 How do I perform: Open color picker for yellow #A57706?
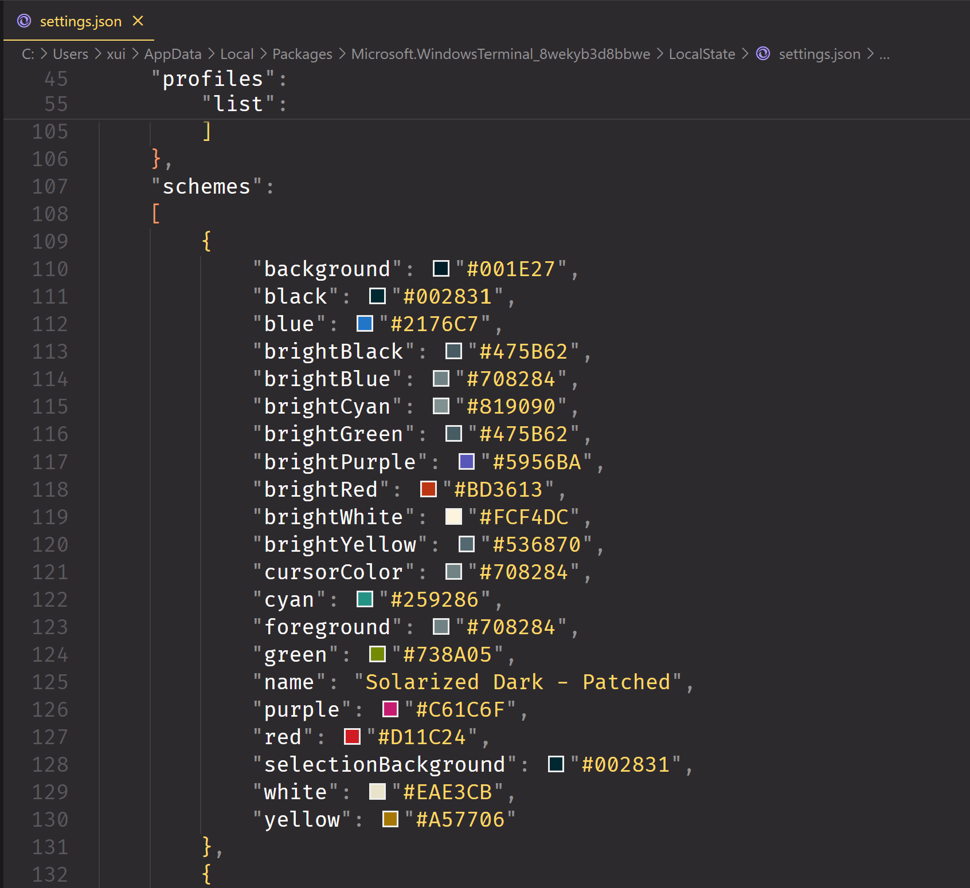point(390,819)
